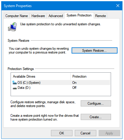Open Configure restore settings button
This screenshot has width=124, height=140.
[x=96, y=104]
